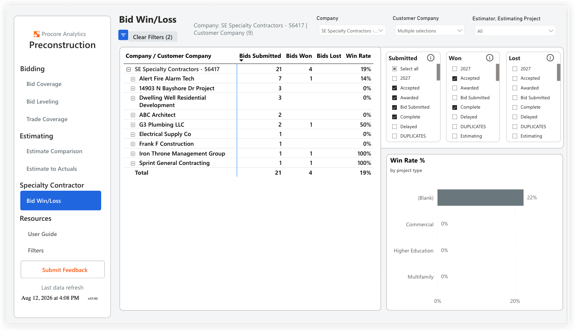Sort by Bids Won column header
This screenshot has height=331, width=575.
[x=299, y=56]
